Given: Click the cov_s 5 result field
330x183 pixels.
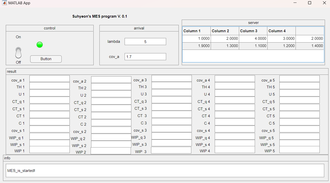Looking at the screenshot, I should [x=300, y=129].
